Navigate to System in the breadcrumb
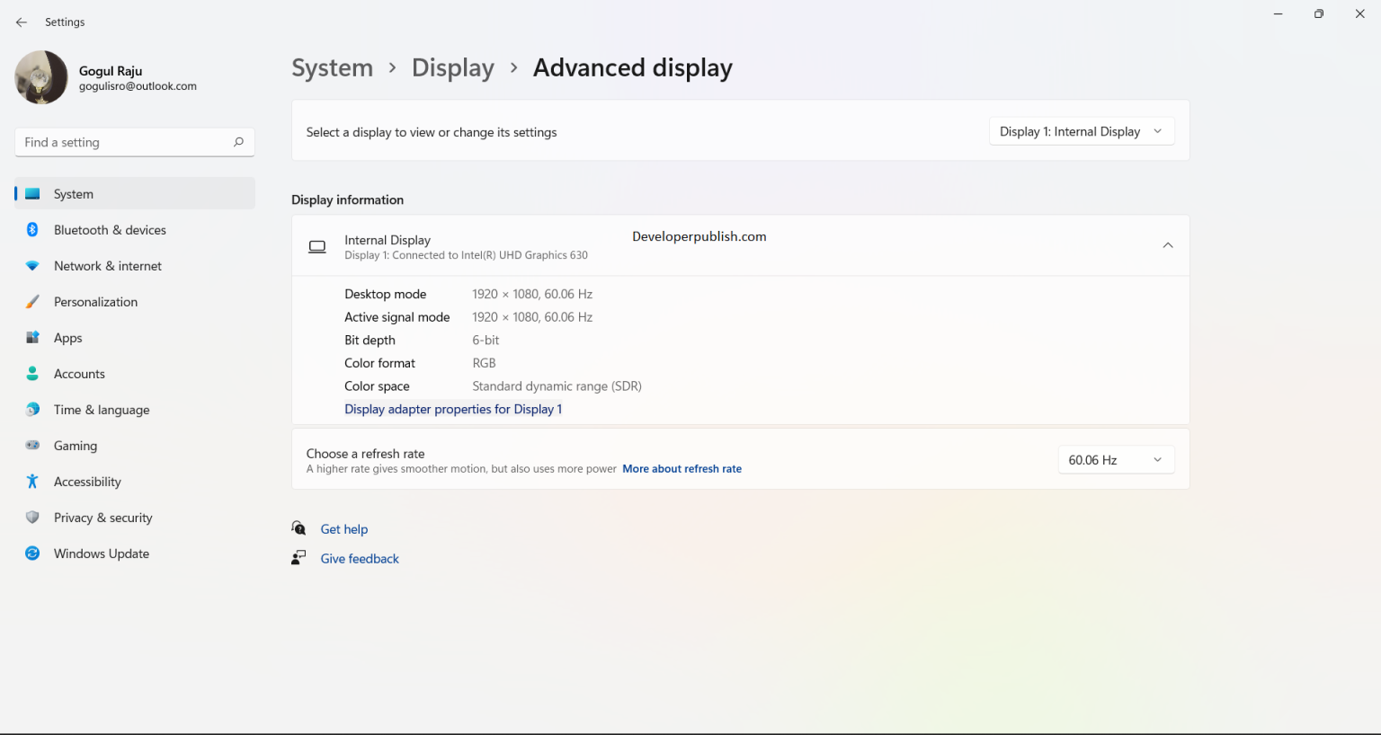Screen dimensions: 1381x735 332,67
